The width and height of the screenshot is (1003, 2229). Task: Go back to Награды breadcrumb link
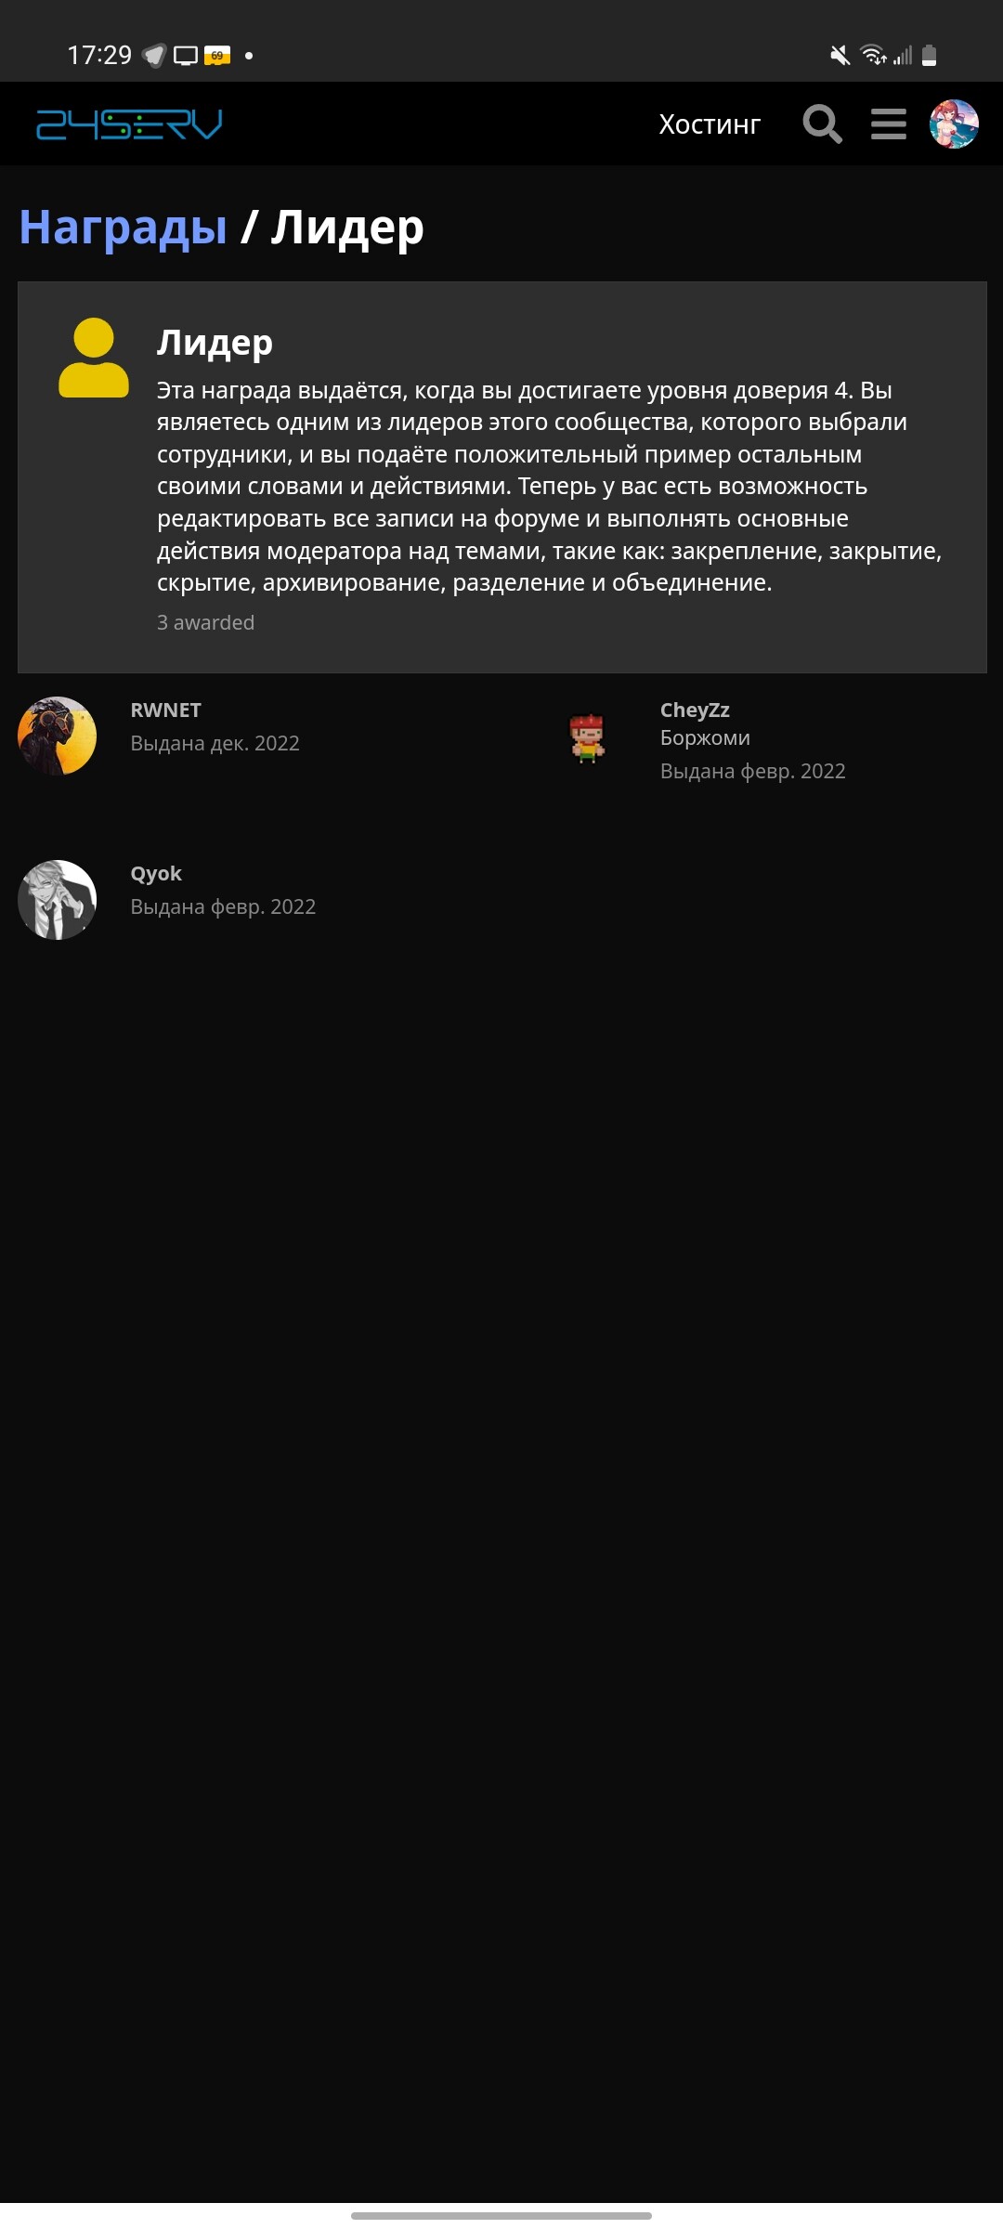point(124,227)
